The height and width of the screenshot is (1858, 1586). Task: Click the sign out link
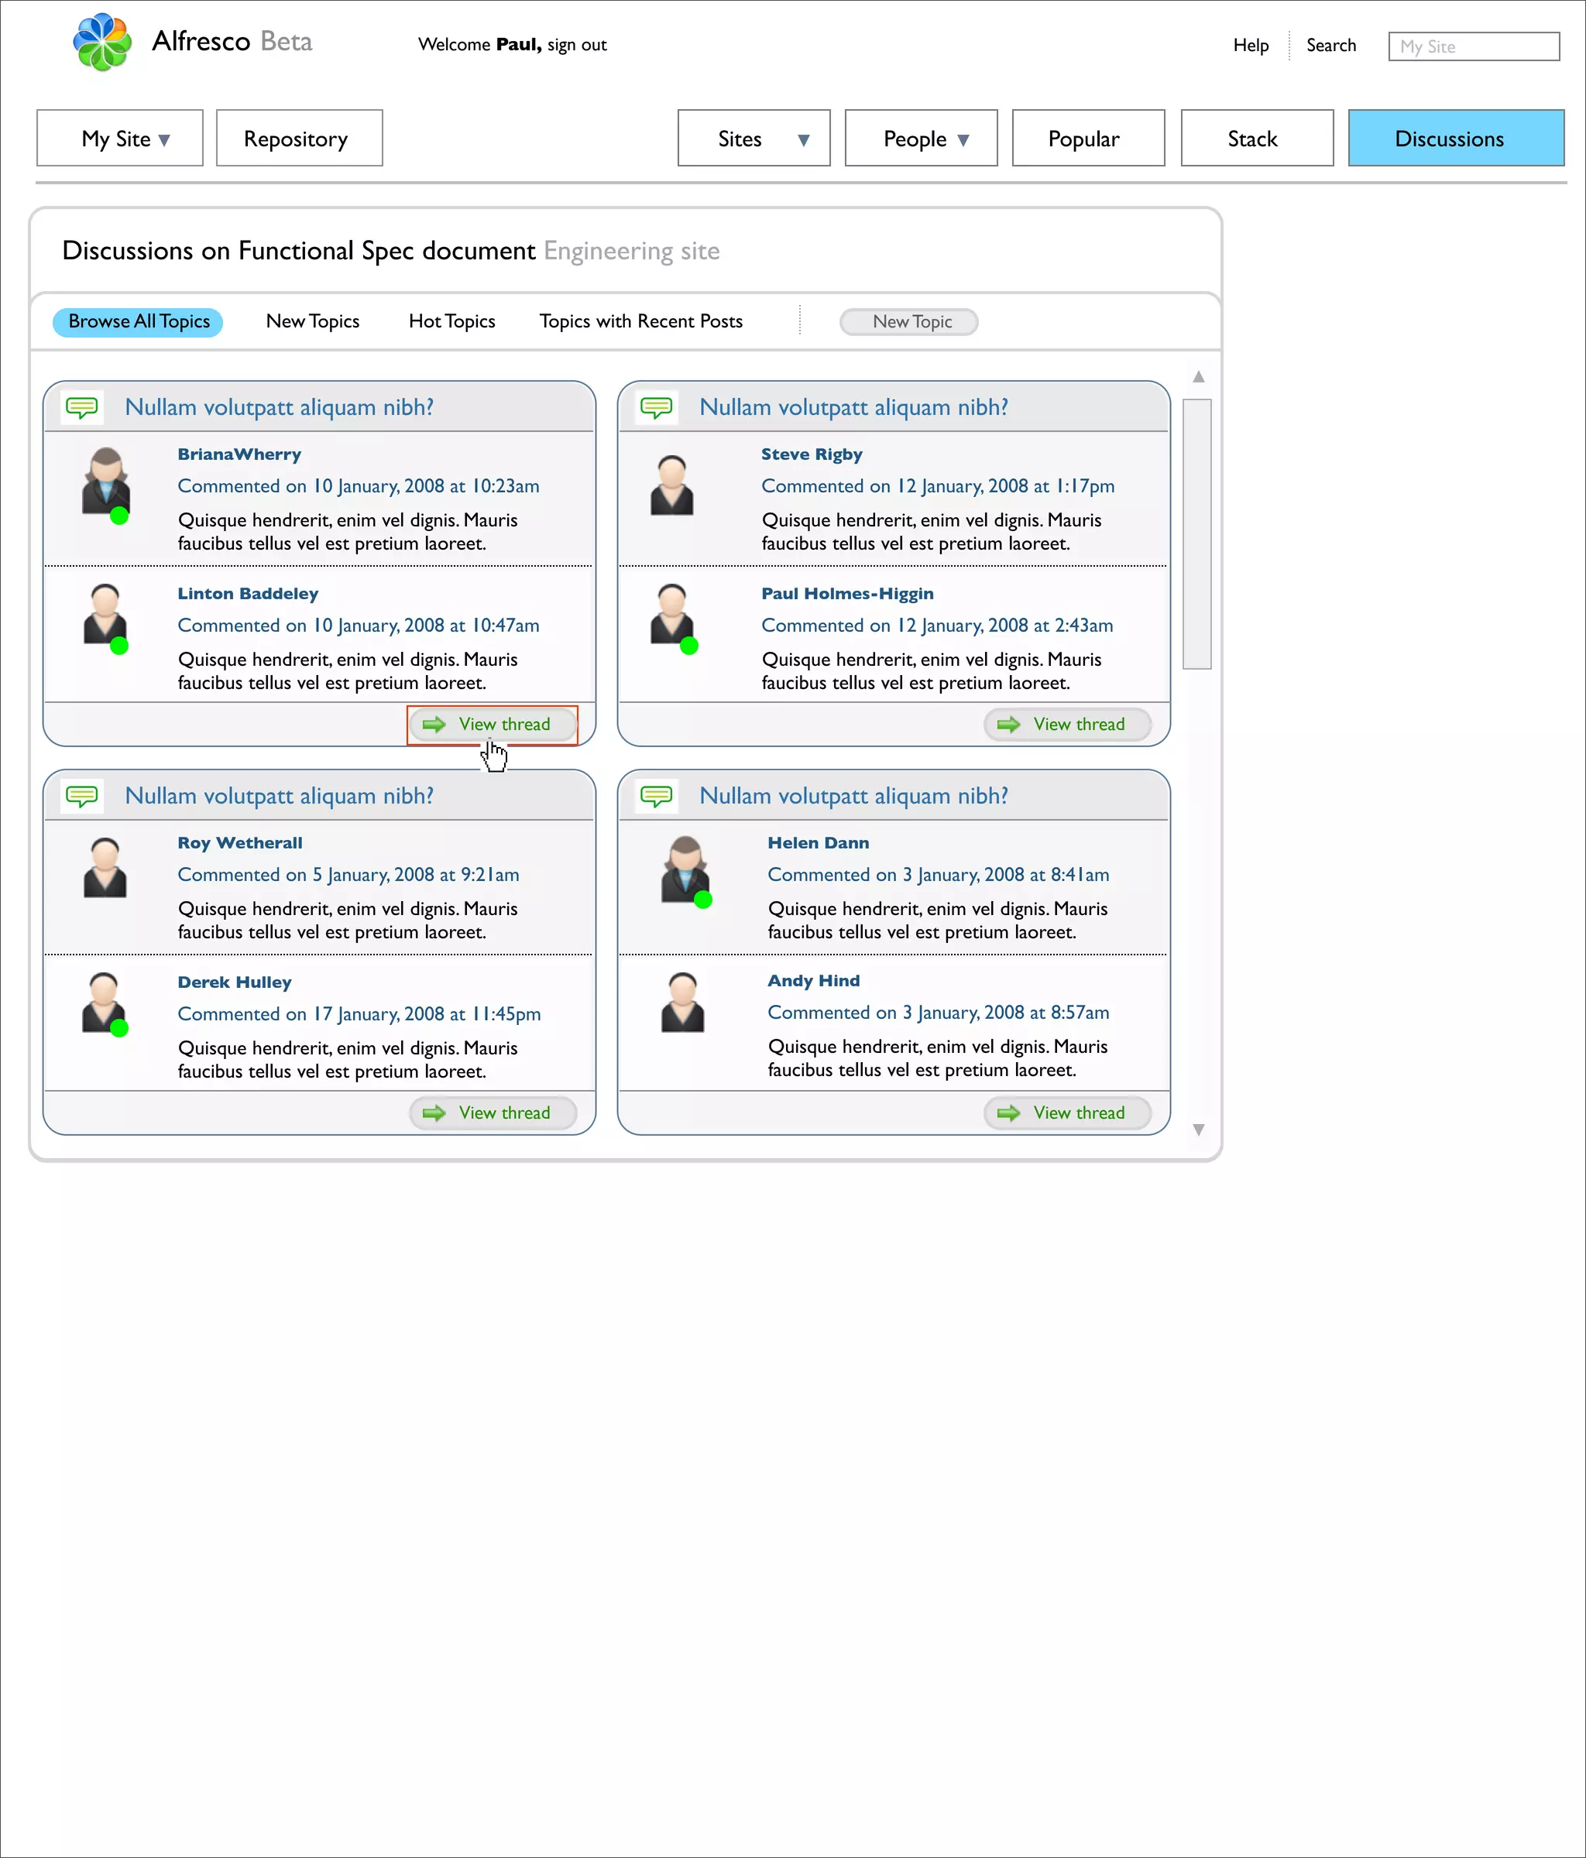pyautogui.click(x=577, y=45)
